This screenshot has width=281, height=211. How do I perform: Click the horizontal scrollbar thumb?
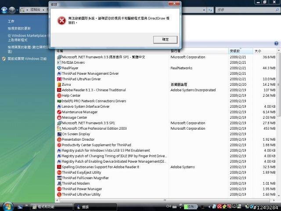(165, 200)
